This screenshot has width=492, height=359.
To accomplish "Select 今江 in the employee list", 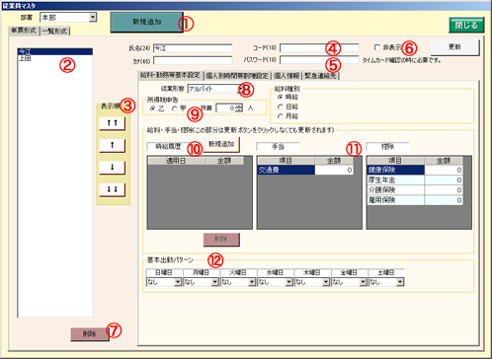I will click(55, 51).
